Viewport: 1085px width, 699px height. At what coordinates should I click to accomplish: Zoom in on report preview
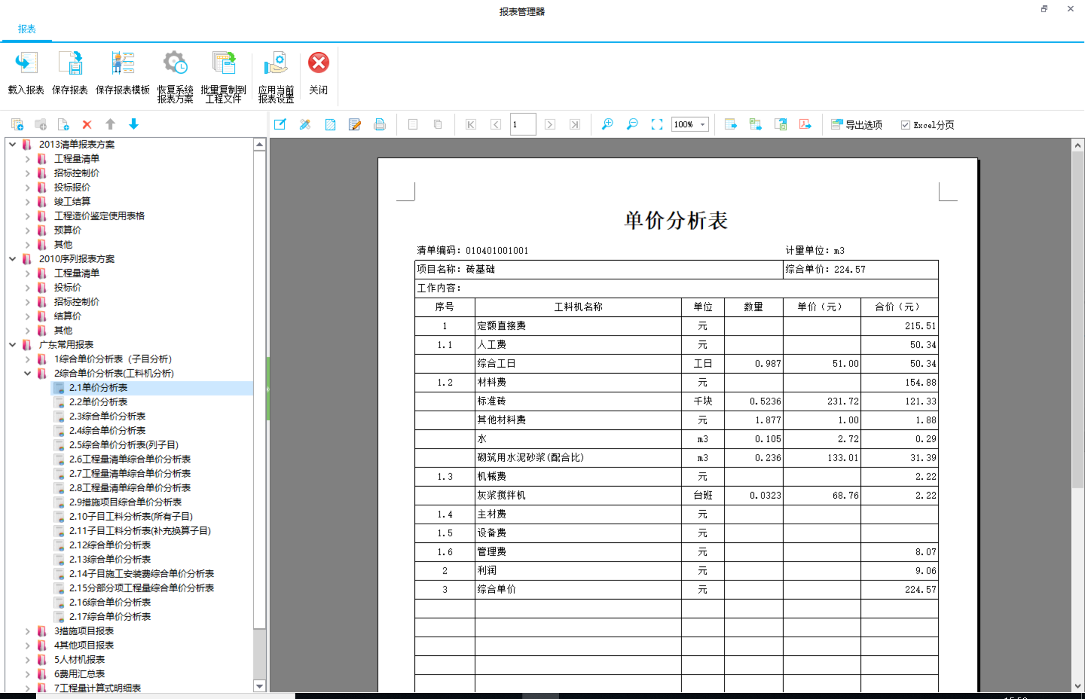pos(607,124)
